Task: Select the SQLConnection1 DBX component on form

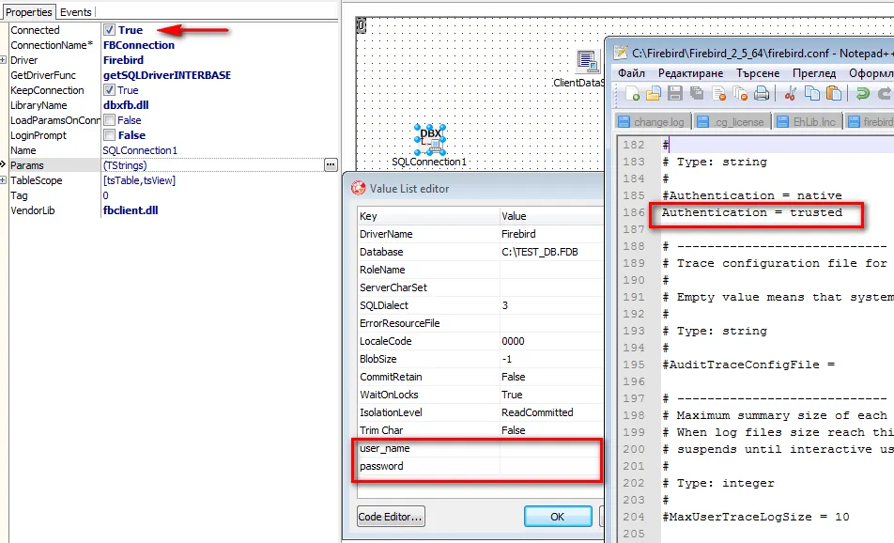Action: tap(430, 140)
